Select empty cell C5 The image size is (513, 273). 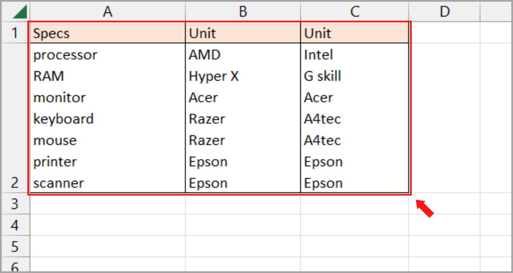(355, 246)
